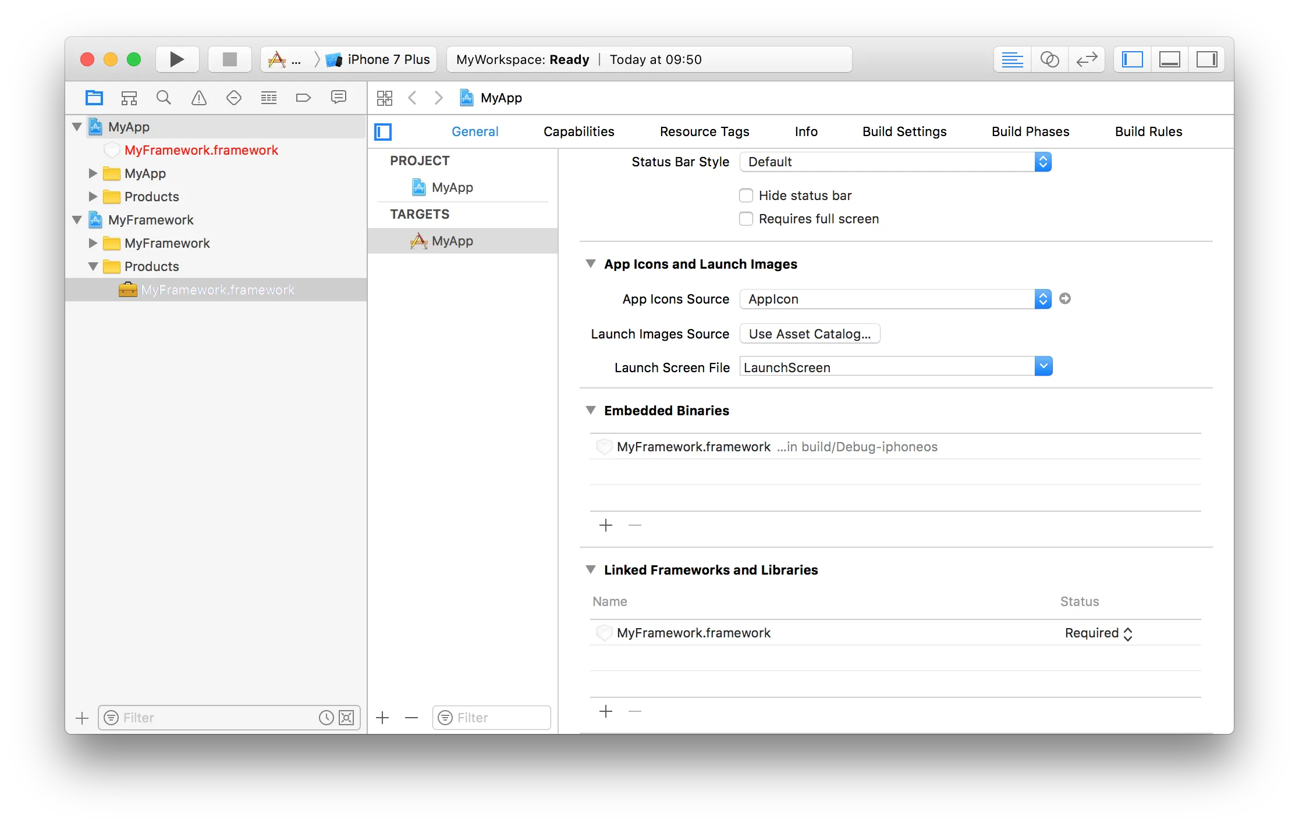The width and height of the screenshot is (1299, 827).
Task: Click the Run (play) button
Action: point(177,59)
